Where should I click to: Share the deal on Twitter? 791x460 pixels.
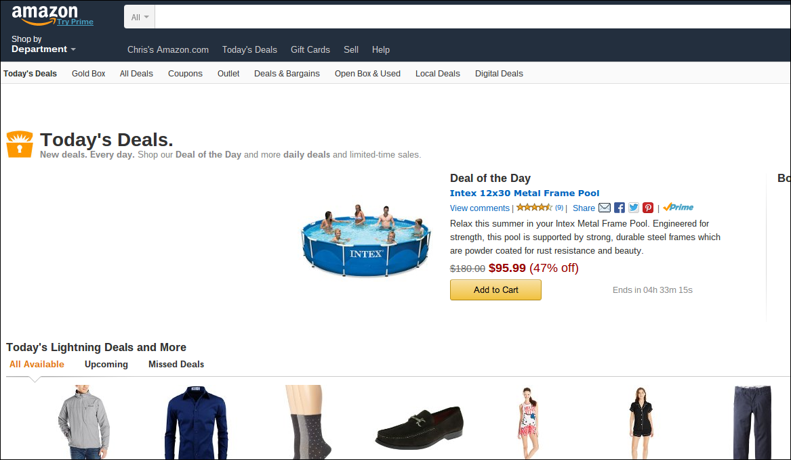pyautogui.click(x=634, y=208)
